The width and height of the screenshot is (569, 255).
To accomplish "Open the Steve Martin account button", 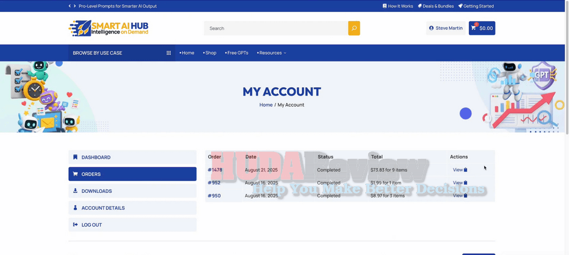I will pos(446,28).
